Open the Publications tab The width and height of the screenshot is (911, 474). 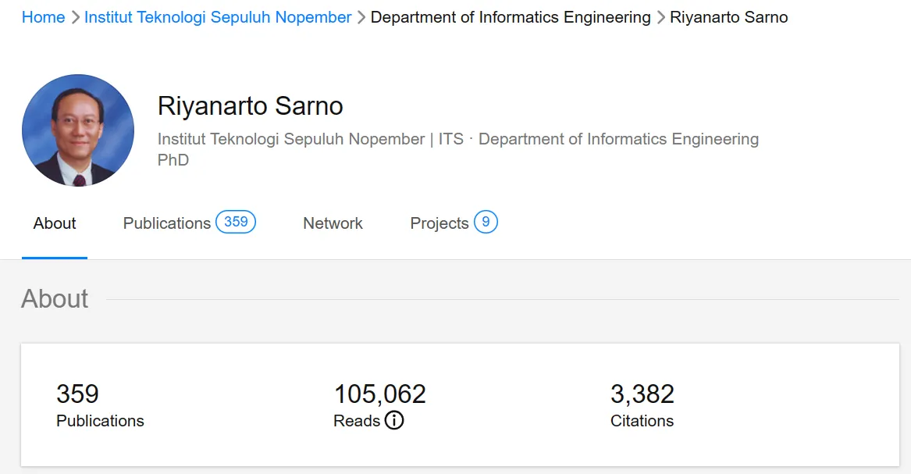coord(167,223)
